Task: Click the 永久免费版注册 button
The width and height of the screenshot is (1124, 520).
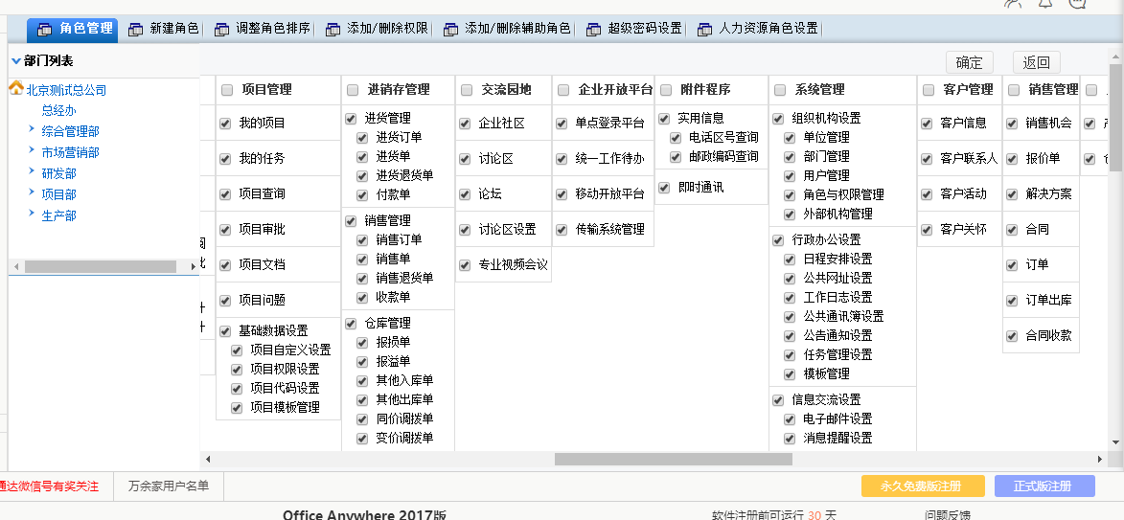Action: click(x=923, y=486)
